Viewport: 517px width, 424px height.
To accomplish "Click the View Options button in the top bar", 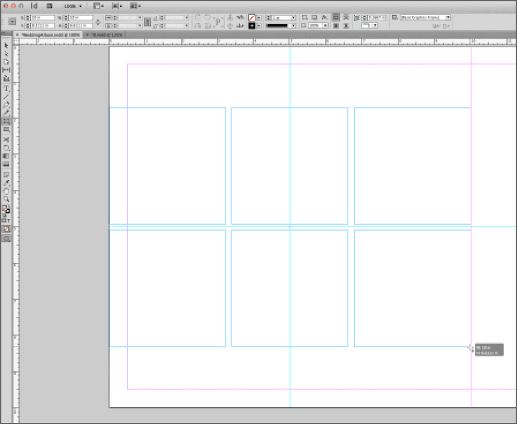I will (98, 6).
